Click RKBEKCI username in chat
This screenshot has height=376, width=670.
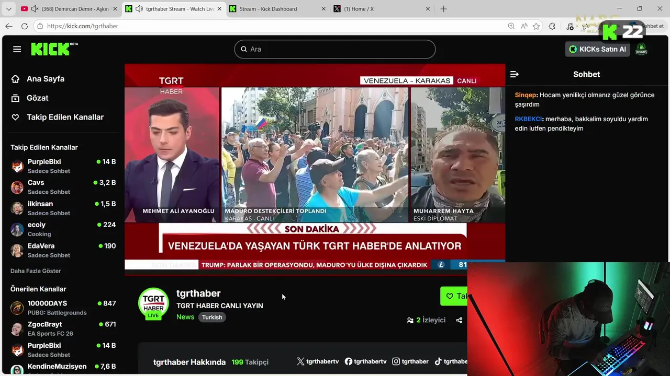(529, 119)
